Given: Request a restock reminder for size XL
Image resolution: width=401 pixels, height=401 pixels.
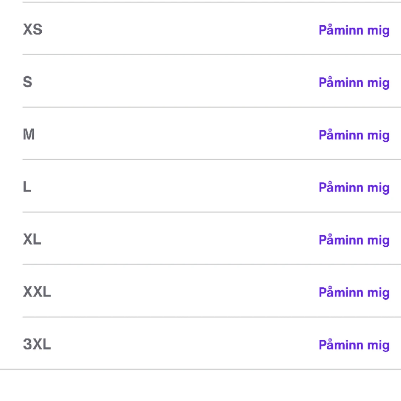Looking at the screenshot, I should coord(354,240).
